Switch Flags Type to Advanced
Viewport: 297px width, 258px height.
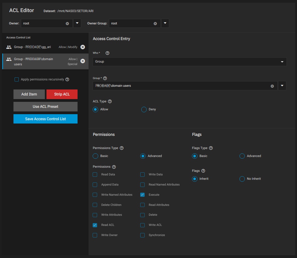click(242, 156)
